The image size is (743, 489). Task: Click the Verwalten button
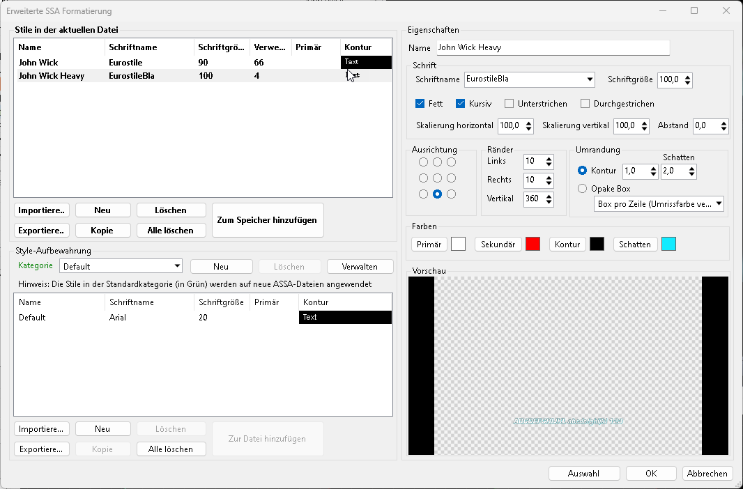[360, 267]
